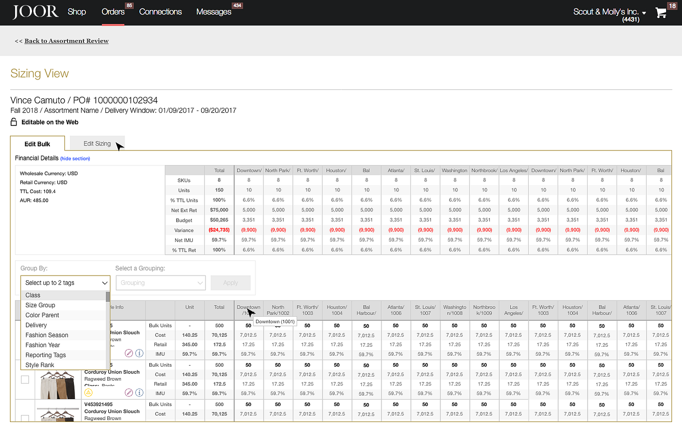Tick the checkbox for the second style row
Image resolution: width=682 pixels, height=439 pixels.
point(25,380)
